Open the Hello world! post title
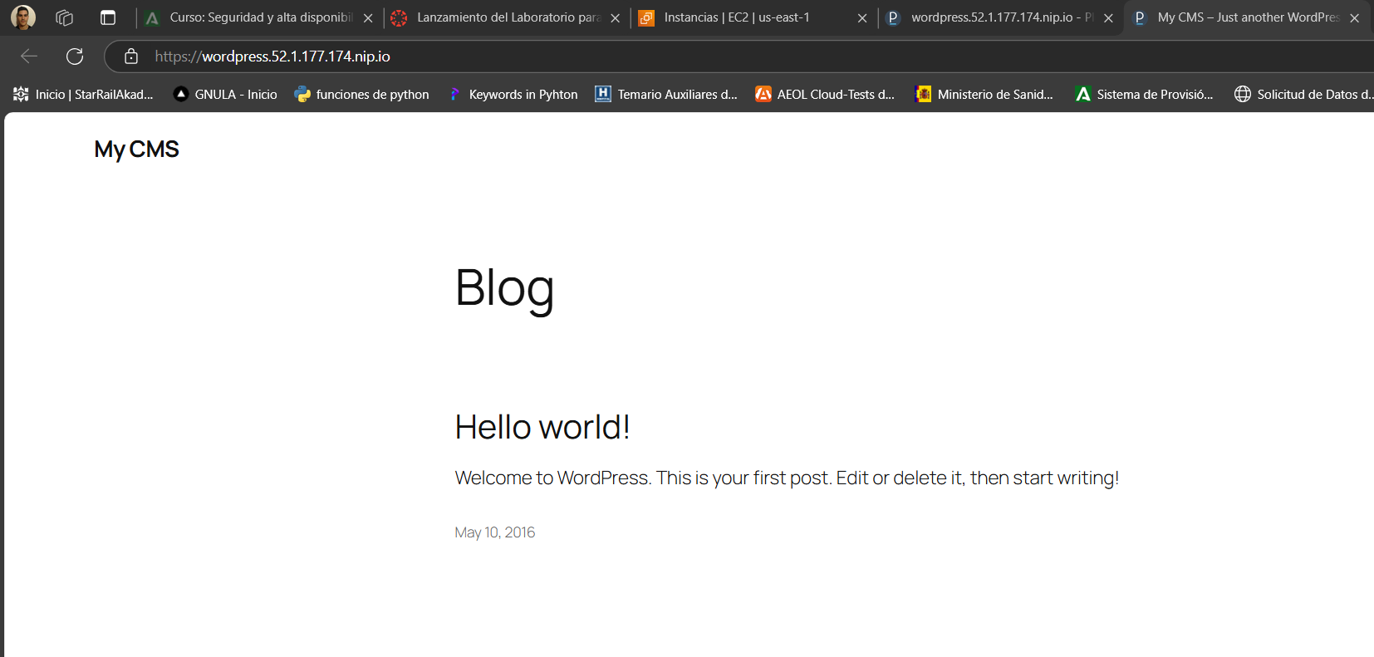1374x657 pixels. tap(542, 427)
